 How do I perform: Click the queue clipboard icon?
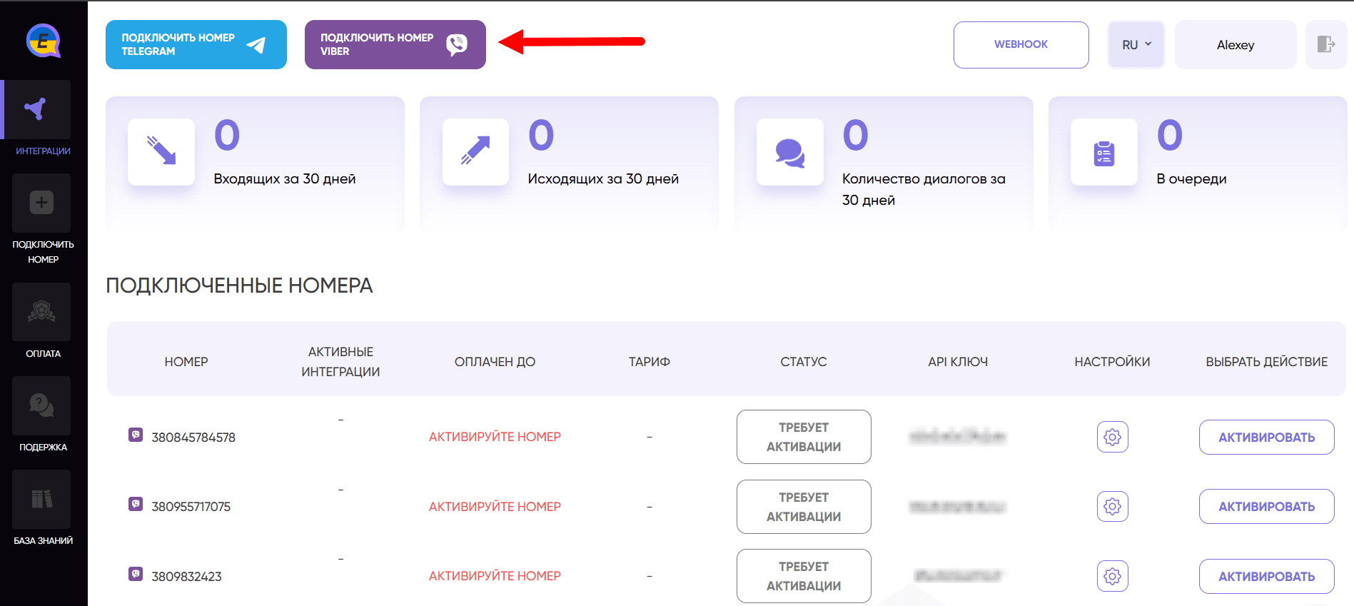point(1103,151)
